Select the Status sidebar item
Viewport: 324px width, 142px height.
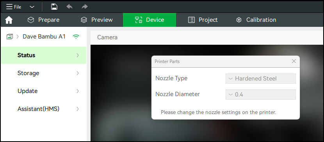[44, 55]
